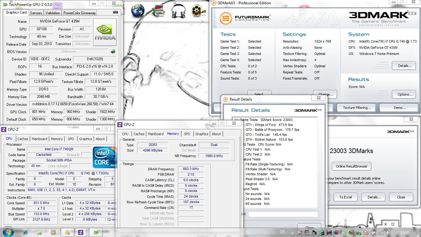Click Details button under 3DMark System

click(x=405, y=66)
